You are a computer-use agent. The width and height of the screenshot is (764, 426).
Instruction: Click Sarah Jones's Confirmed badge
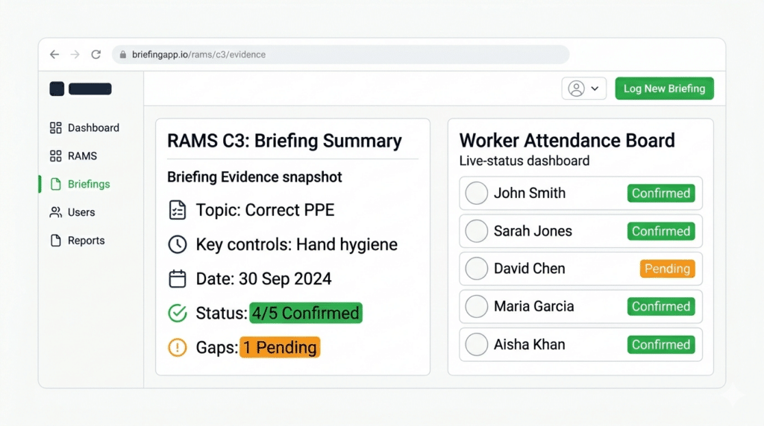coord(661,231)
